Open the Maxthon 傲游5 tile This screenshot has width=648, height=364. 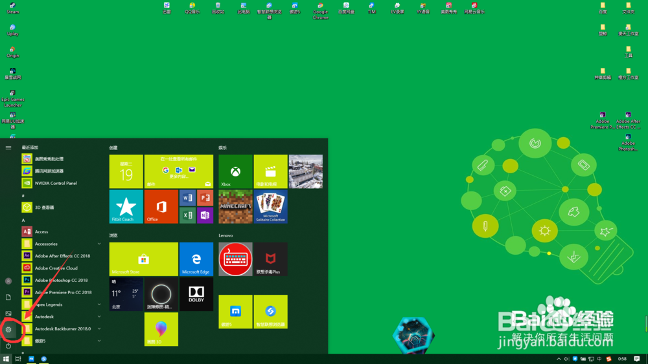pyautogui.click(x=235, y=312)
